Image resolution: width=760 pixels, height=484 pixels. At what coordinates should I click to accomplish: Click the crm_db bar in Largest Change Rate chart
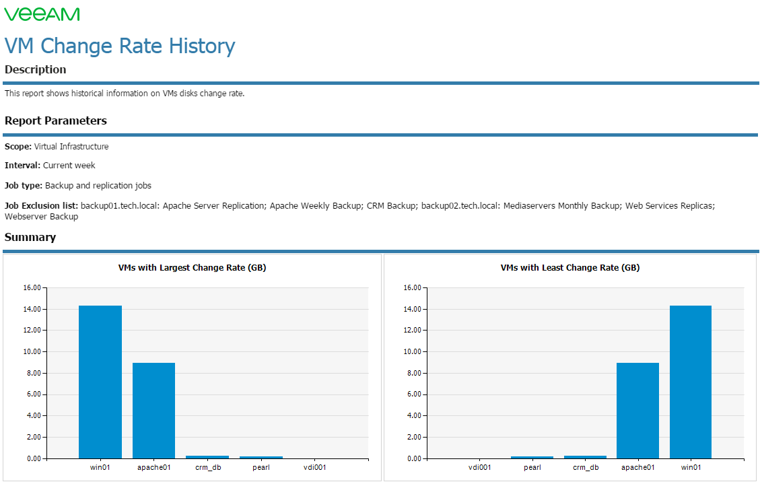(x=207, y=457)
